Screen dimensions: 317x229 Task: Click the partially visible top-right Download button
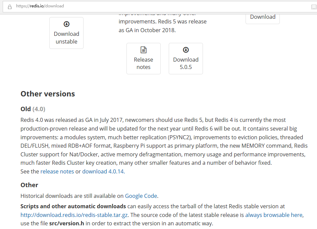(x=263, y=17)
